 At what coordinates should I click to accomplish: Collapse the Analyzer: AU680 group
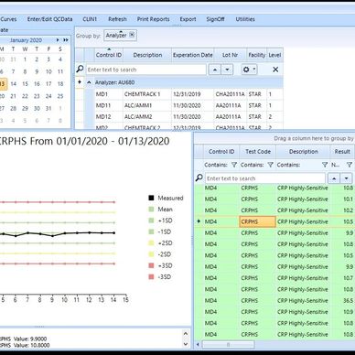click(x=89, y=82)
